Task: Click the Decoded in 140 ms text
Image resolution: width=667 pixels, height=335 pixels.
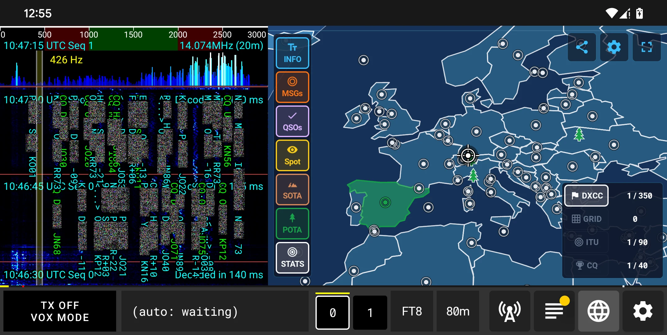Action: pos(219,275)
